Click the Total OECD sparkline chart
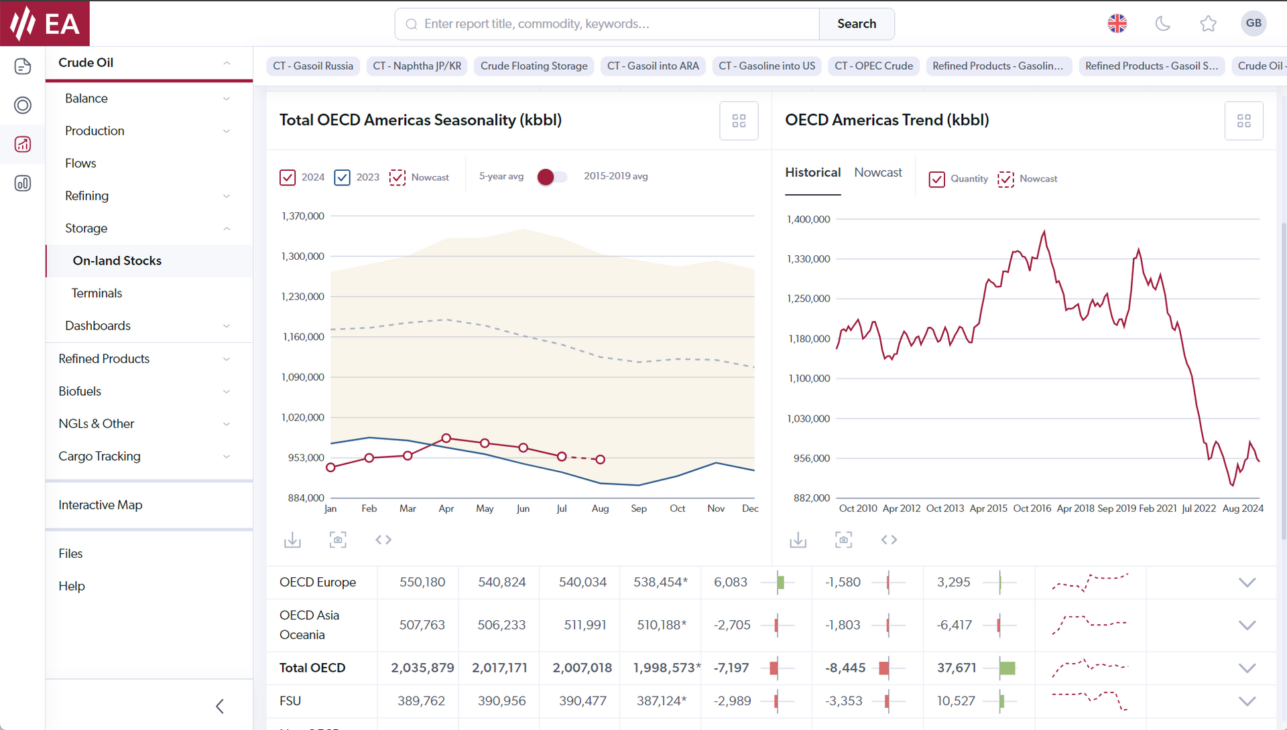The width and height of the screenshot is (1287, 730). (x=1090, y=668)
